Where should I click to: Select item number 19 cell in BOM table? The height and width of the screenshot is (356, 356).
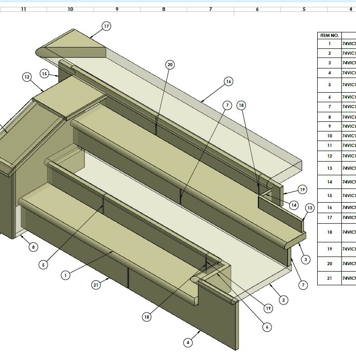click(x=330, y=249)
